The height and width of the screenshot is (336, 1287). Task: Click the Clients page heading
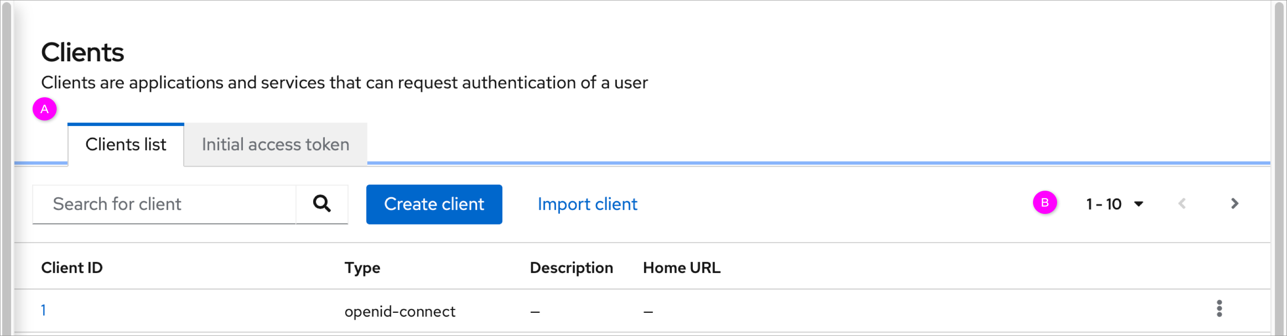click(82, 52)
